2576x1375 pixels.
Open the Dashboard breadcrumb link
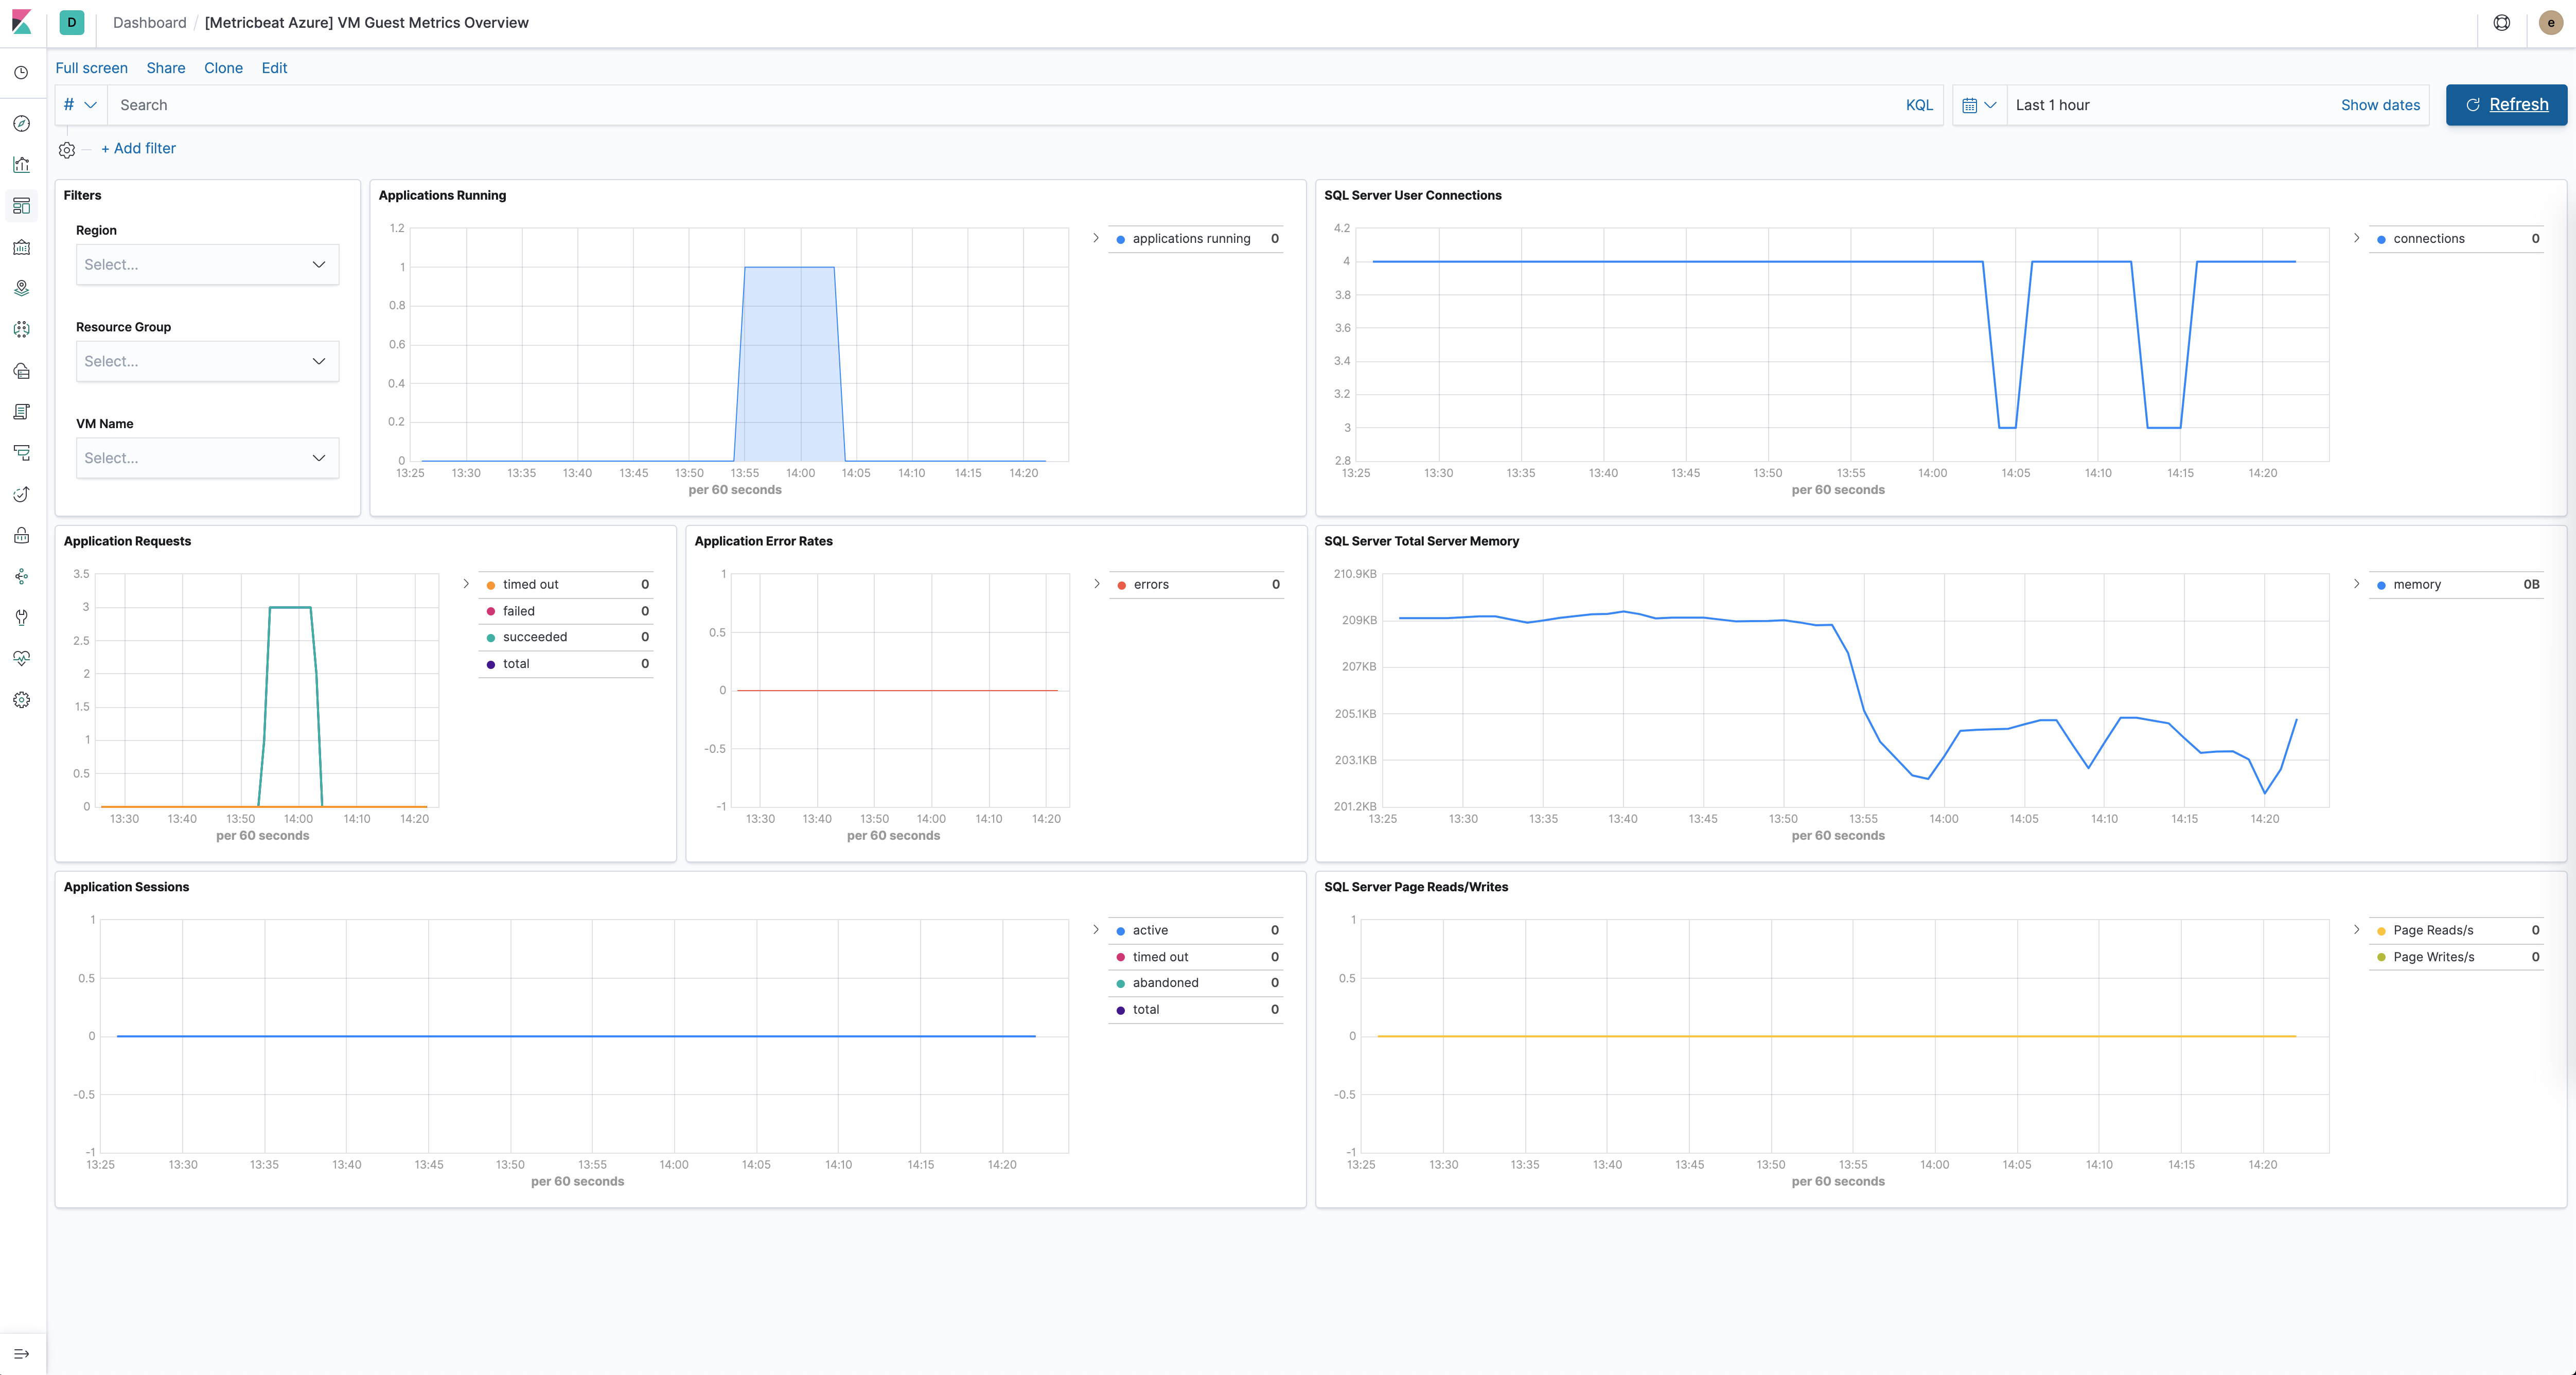click(x=149, y=22)
